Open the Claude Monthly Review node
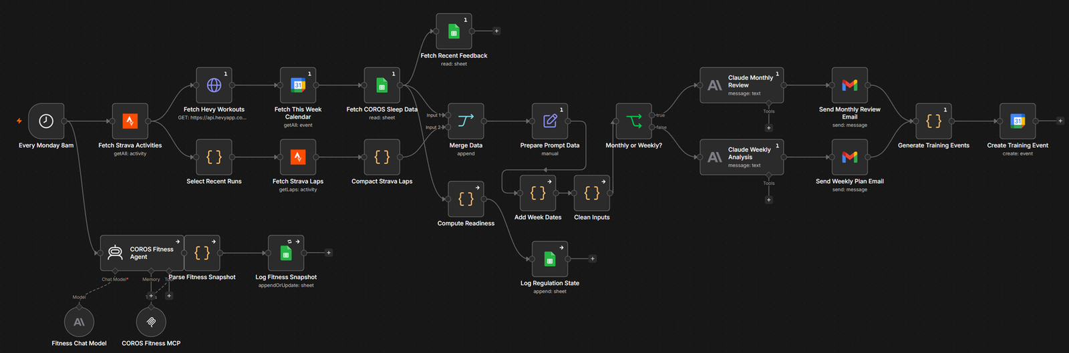This screenshot has height=353, width=1069. (742, 85)
